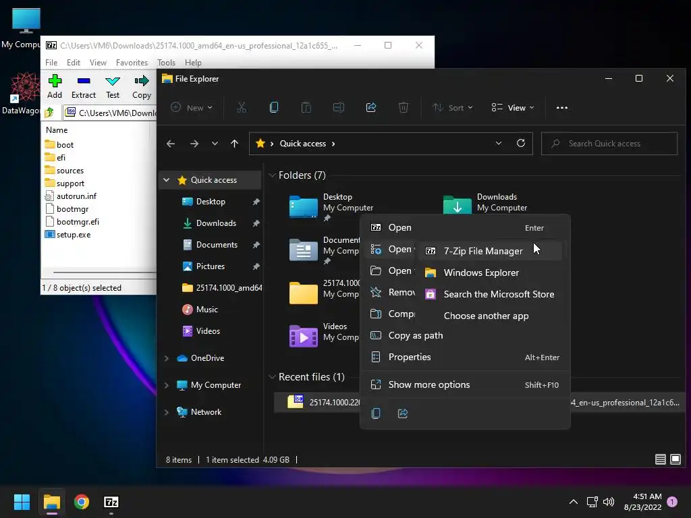The width and height of the screenshot is (691, 518).
Task: Go up one folder in 7-Zip
Action: point(49,113)
